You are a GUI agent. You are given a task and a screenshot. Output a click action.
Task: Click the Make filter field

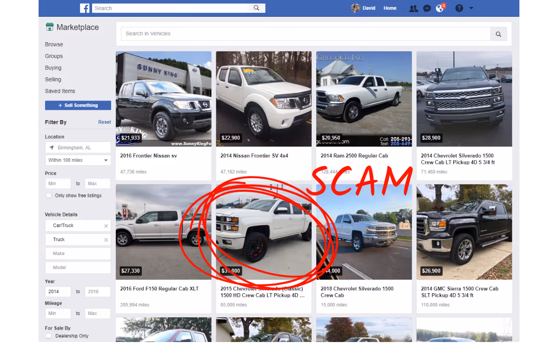[78, 254]
